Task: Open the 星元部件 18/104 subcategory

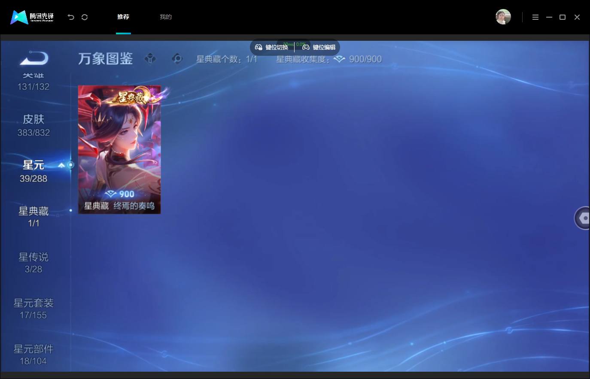Action: [x=33, y=355]
